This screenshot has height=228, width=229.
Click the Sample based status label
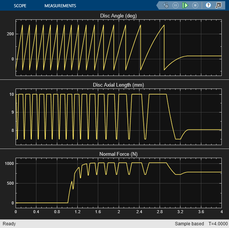189,224
